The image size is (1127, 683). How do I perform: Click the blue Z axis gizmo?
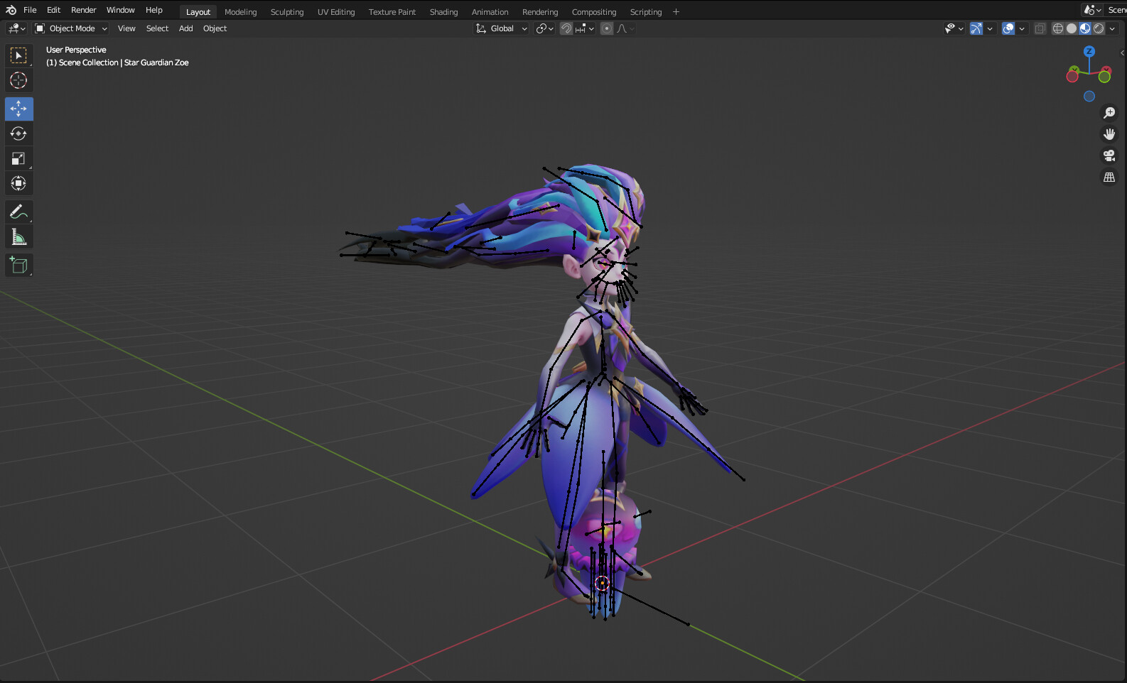point(1089,51)
